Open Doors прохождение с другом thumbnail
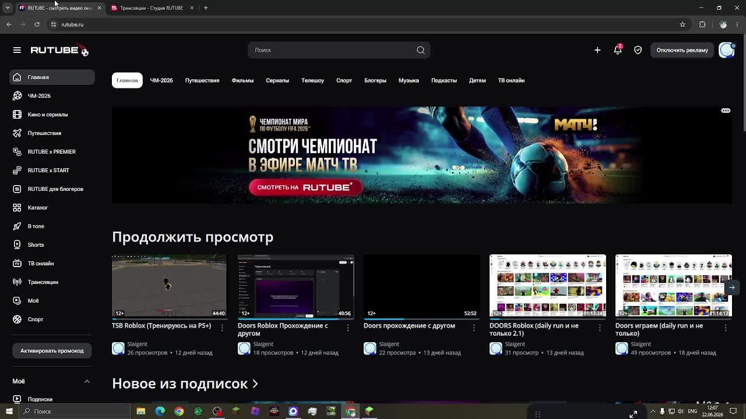The height and width of the screenshot is (419, 746). point(422,286)
